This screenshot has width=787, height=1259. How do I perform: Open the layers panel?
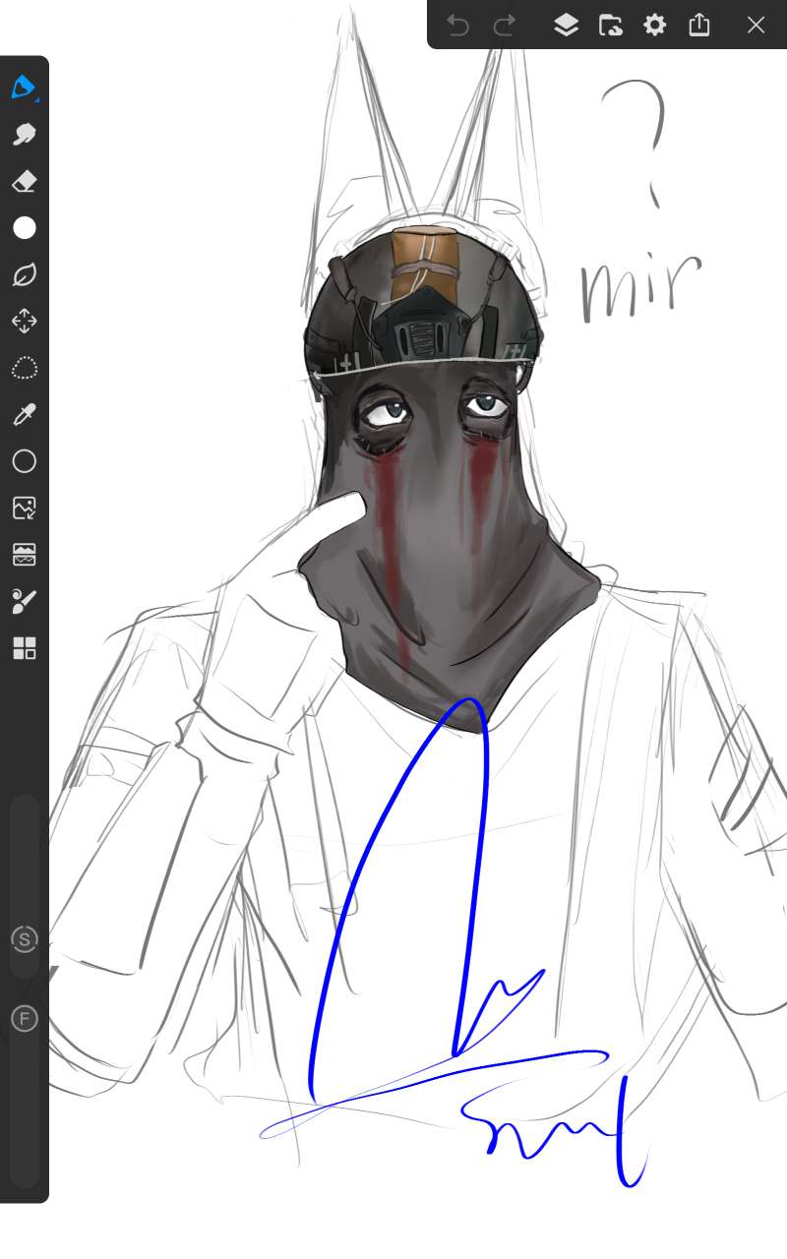pos(566,26)
